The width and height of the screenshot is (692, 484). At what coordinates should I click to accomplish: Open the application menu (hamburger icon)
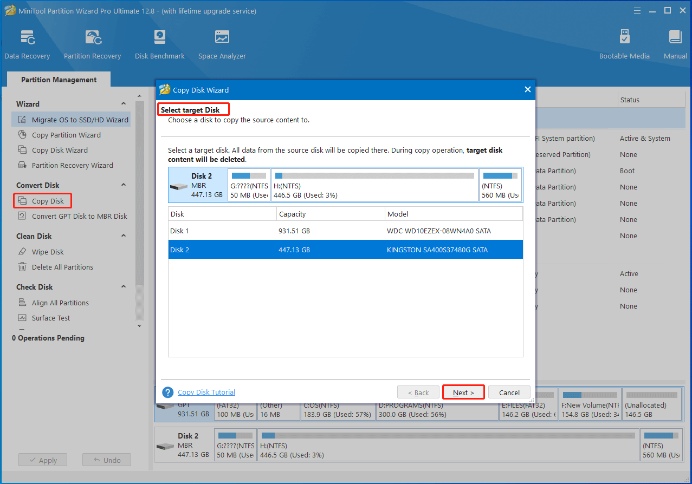(637, 10)
